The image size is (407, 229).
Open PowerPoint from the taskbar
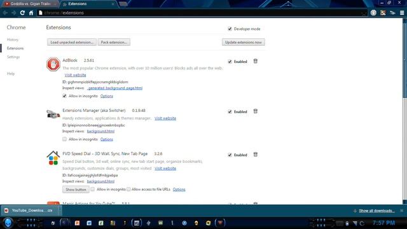pyautogui.click(x=77, y=223)
